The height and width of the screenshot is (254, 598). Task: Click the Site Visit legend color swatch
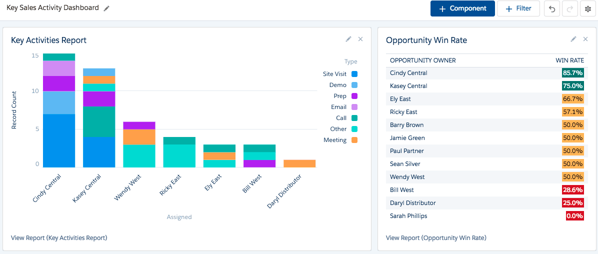pos(354,74)
